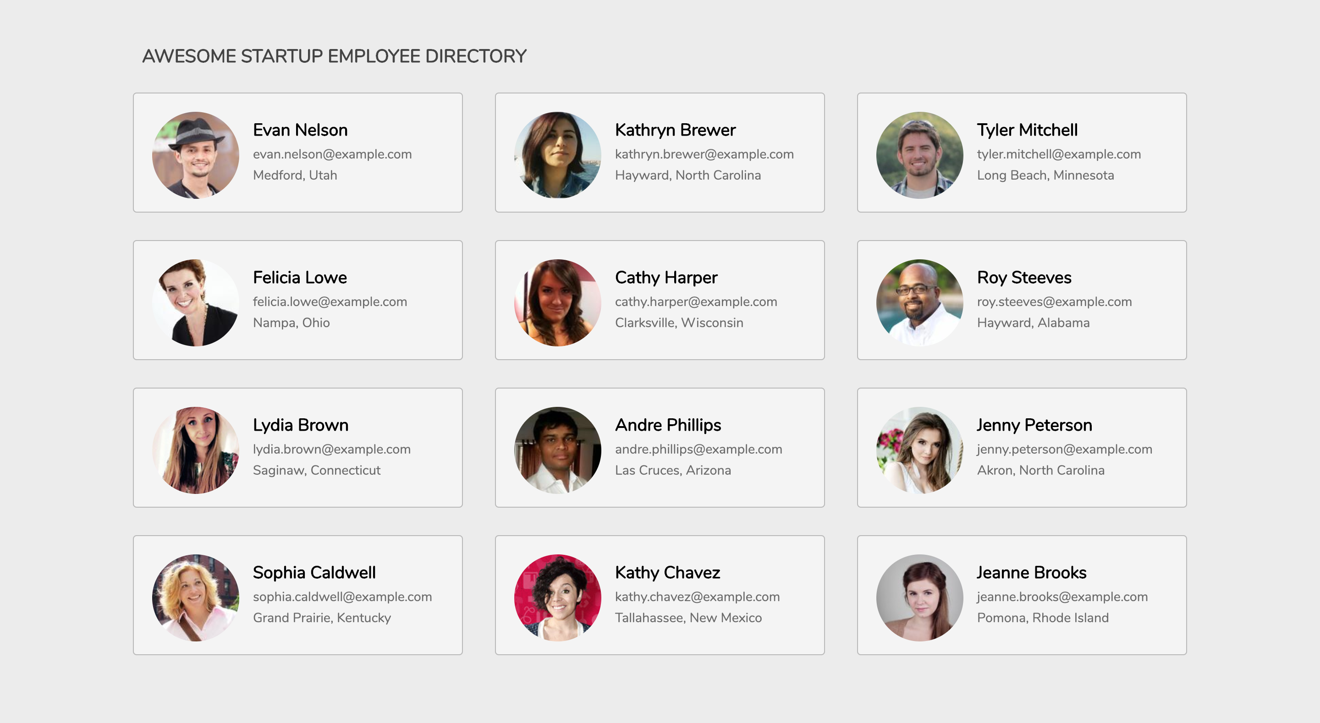Choose the Andre Phillips name heading
The image size is (1320, 723).
pos(668,425)
